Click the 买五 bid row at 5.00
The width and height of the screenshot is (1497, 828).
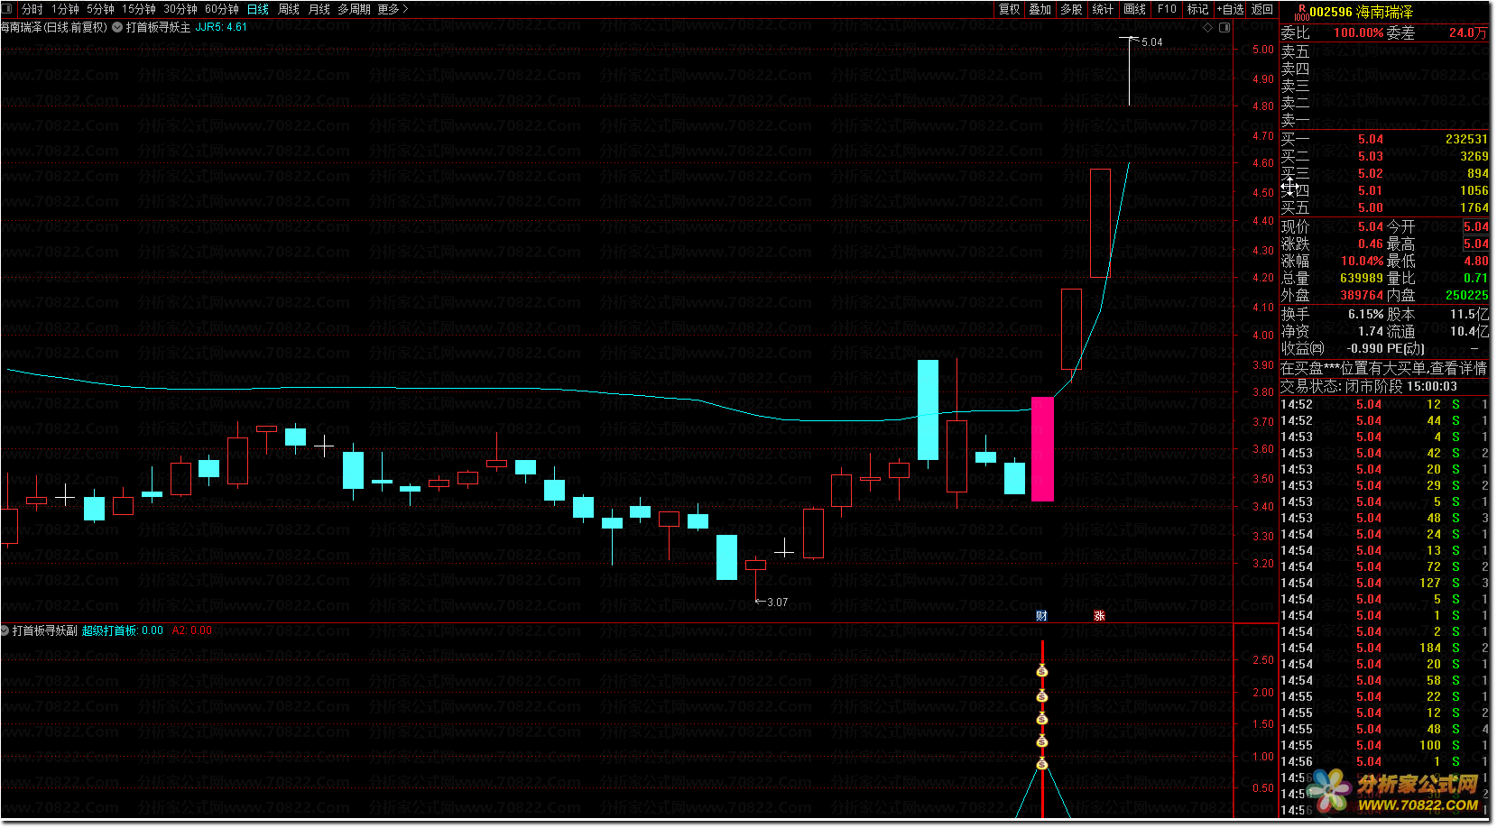coord(1384,207)
